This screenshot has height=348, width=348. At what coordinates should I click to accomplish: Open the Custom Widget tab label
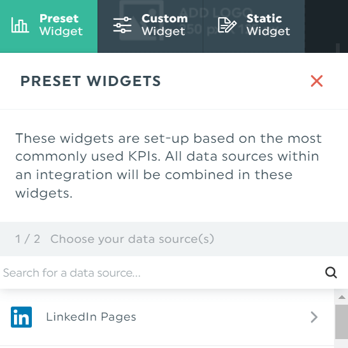(x=164, y=25)
